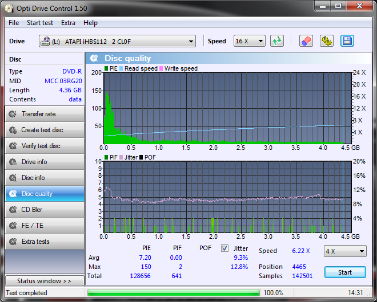Click the Jitter max 12.8%
The image size is (377, 302).
tap(239, 267)
